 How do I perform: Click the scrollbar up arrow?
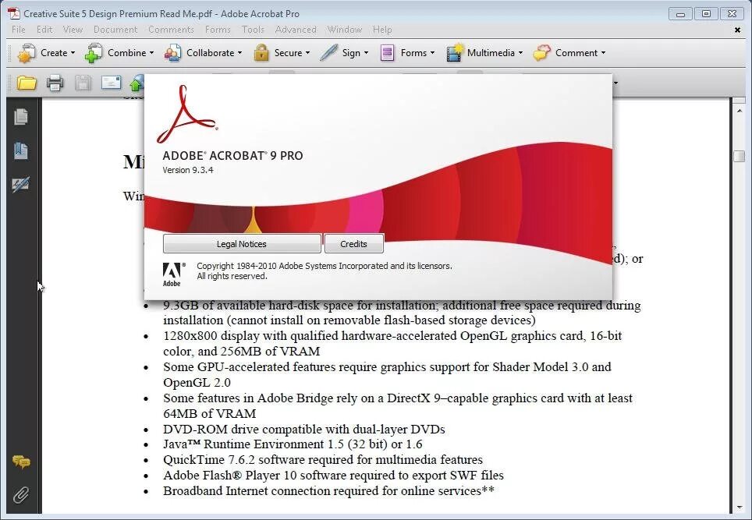[739, 111]
